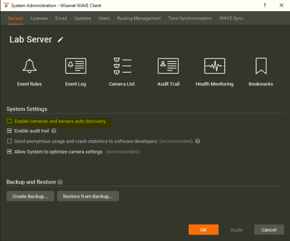Open the Email tab
The width and height of the screenshot is (290, 241).
[61, 18]
